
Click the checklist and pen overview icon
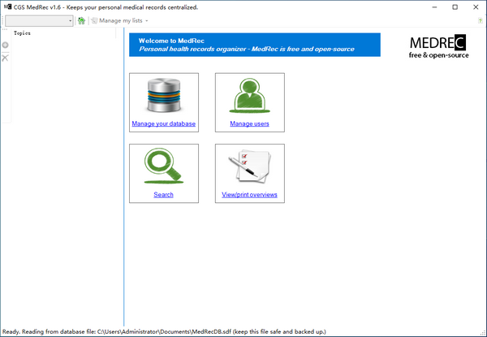coord(249,167)
